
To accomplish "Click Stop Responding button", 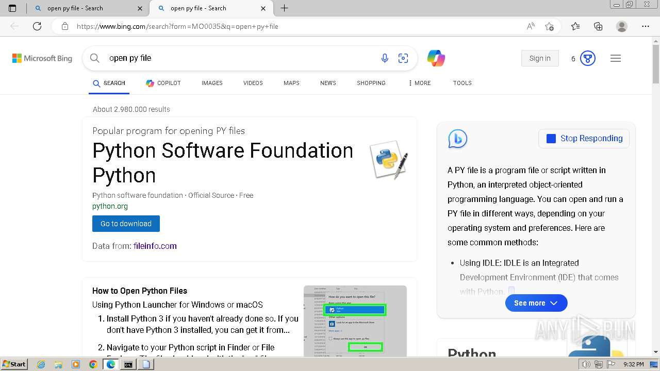I will 584,139.
